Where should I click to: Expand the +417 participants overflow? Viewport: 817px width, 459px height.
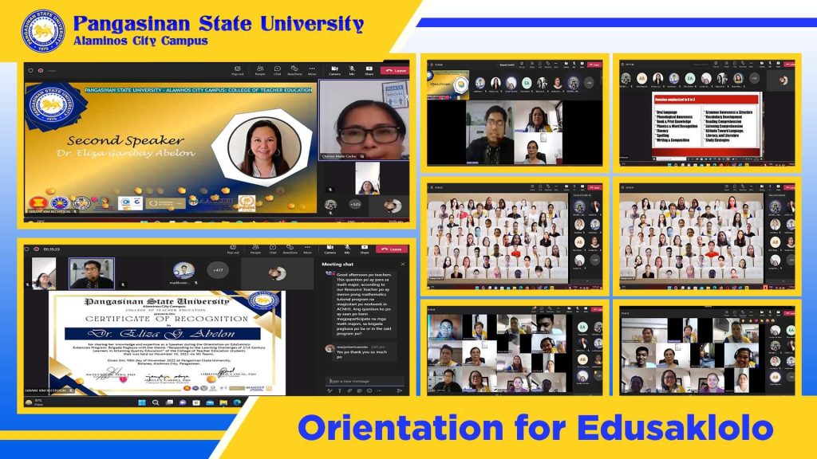(218, 270)
